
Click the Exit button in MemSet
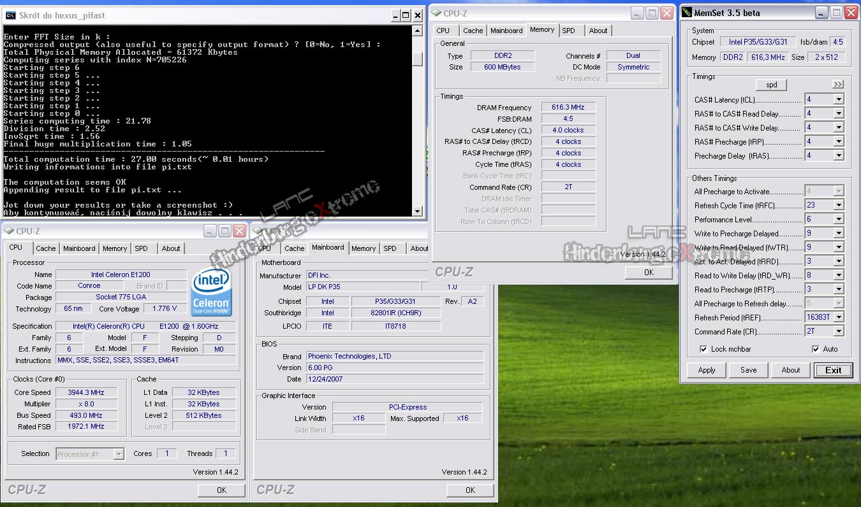833,370
